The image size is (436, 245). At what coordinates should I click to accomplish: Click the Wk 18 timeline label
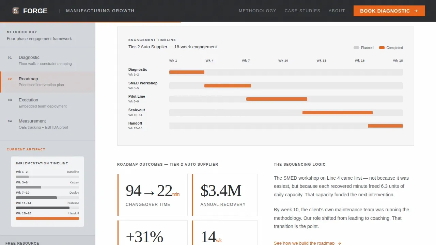[x=398, y=61]
